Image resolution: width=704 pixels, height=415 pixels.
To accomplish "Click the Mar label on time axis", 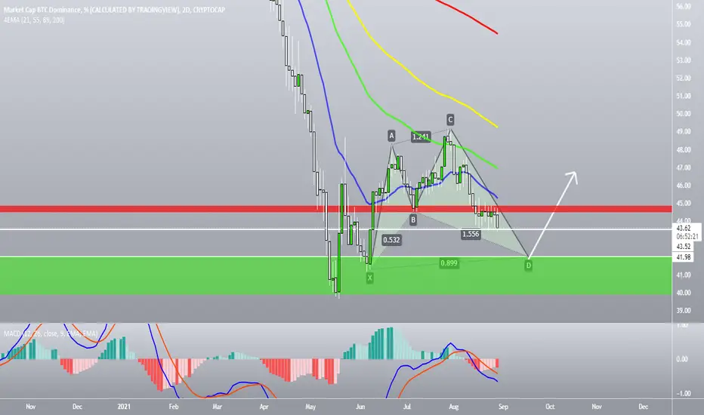I will (218, 407).
